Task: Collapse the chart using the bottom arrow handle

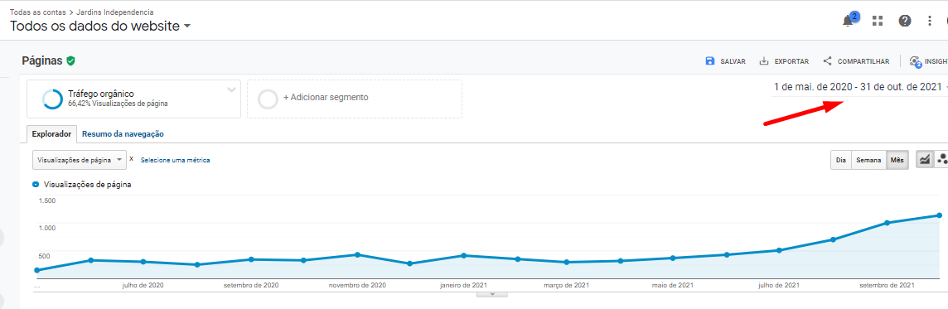Action: 492,294
